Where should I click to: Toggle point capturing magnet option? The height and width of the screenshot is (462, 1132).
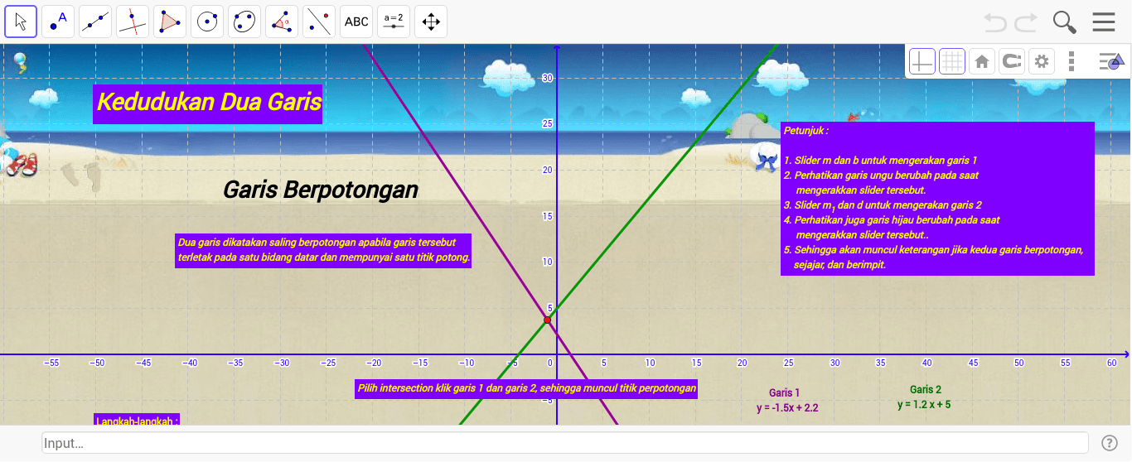tap(1012, 61)
